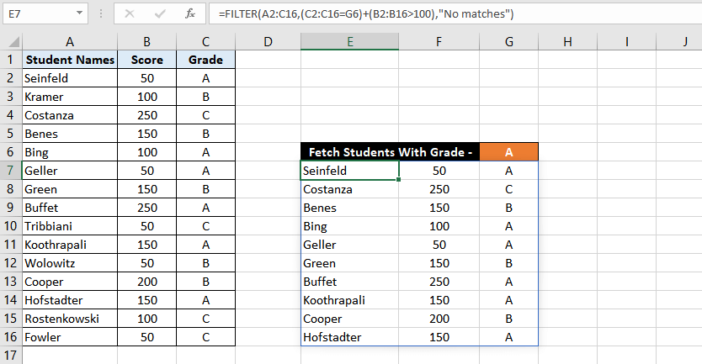Image resolution: width=702 pixels, height=364 pixels.
Task: Click the fill handle of cell E7
Action: point(398,179)
